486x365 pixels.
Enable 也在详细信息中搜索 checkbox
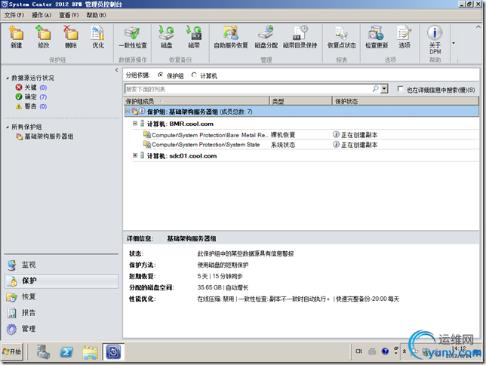400,89
